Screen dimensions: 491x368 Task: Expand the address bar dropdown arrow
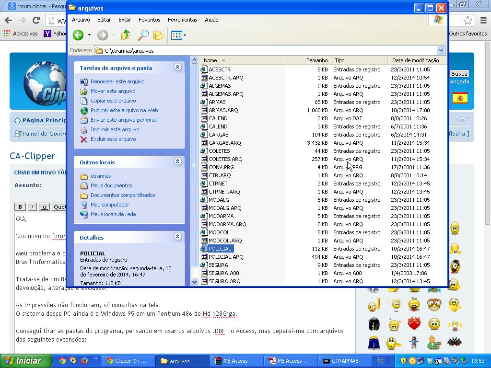[x=441, y=50]
